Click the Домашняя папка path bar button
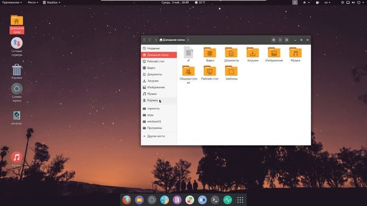Viewport: 367px width, 206px height. [172, 40]
